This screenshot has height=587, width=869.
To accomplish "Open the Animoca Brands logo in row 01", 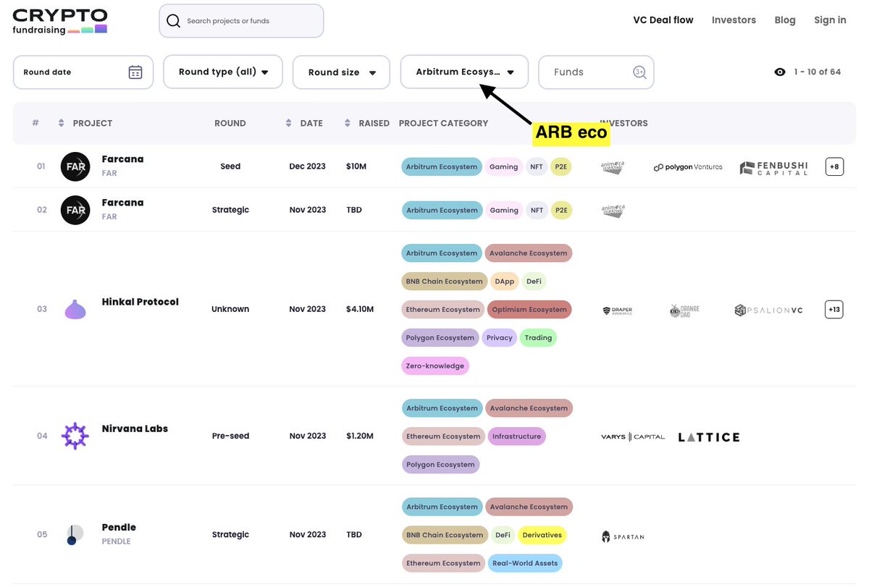I will 613,167.
